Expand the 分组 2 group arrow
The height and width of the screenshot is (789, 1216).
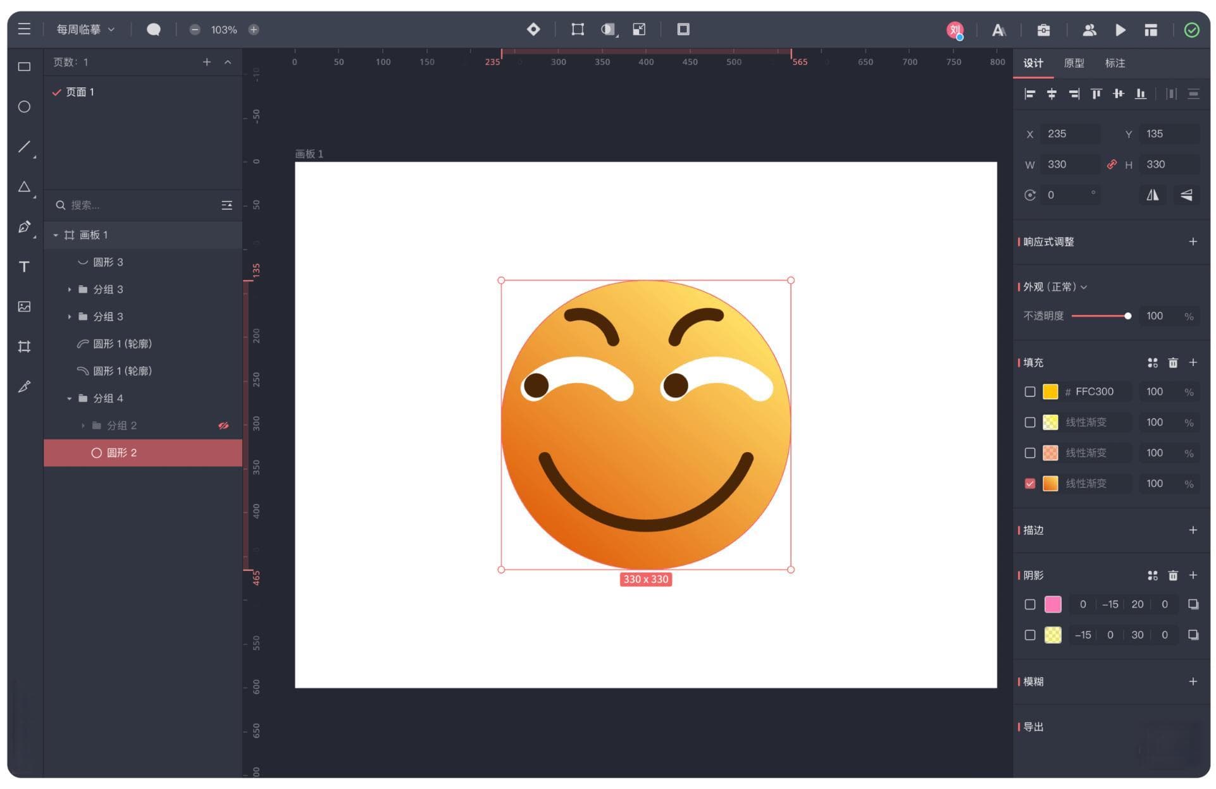[x=83, y=425]
